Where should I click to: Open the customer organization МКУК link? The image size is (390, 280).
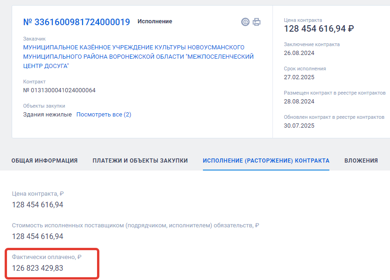point(138,56)
